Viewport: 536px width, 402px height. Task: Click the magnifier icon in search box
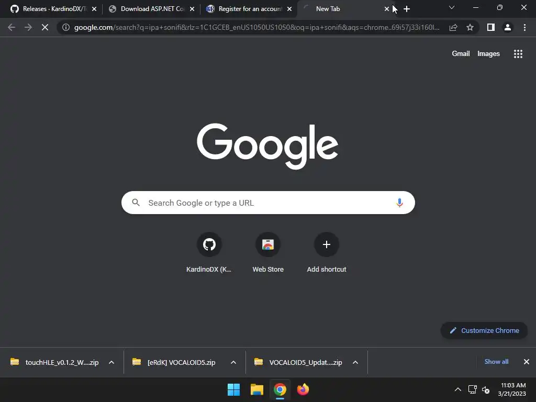click(136, 203)
